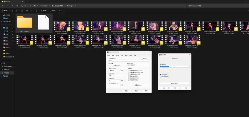Open the split volume unit dropdown
This screenshot has width=249, height=117.
[125, 85]
